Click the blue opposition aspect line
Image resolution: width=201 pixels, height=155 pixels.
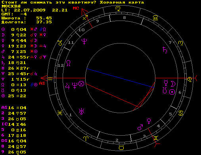[120, 78]
